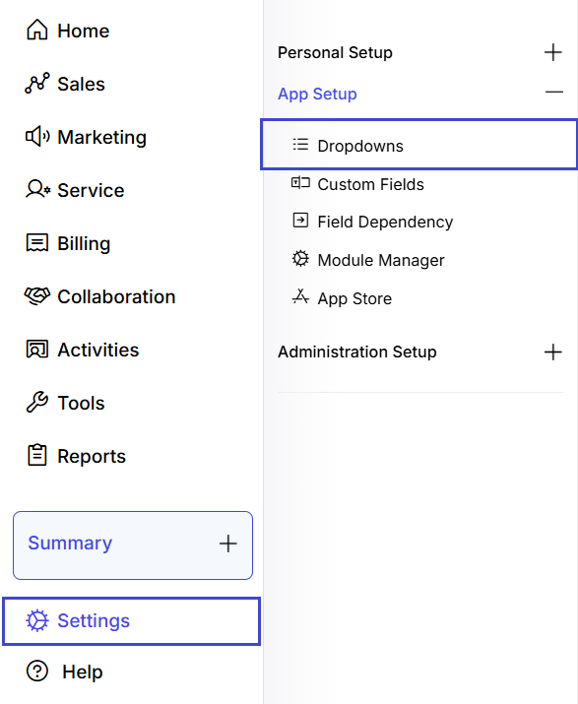Click the Marketing megaphone icon

(x=37, y=136)
